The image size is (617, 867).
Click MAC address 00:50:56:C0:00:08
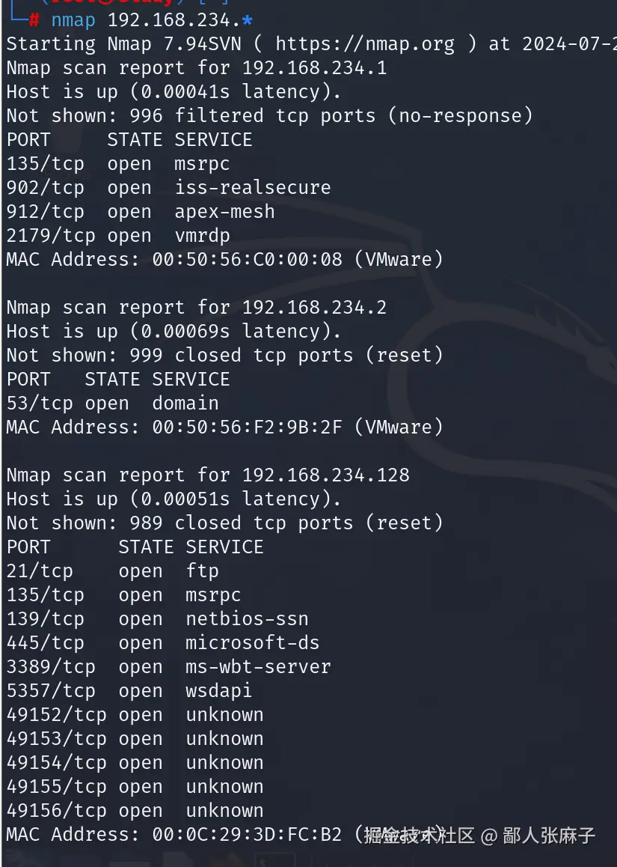click(247, 260)
